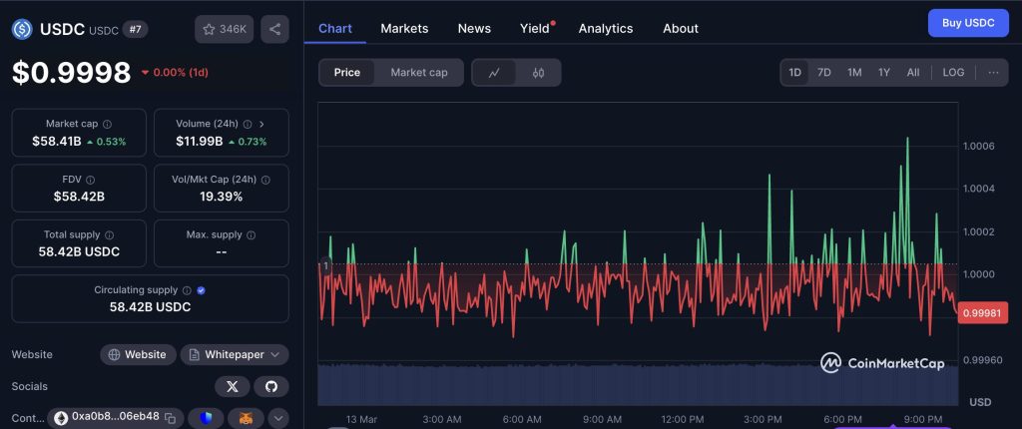Select the 7D time range
Viewport: 1022px width, 429px height.
pos(823,73)
